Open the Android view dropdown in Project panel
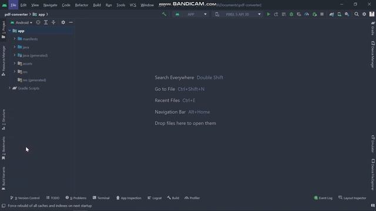The width and height of the screenshot is (376, 211). (21, 22)
